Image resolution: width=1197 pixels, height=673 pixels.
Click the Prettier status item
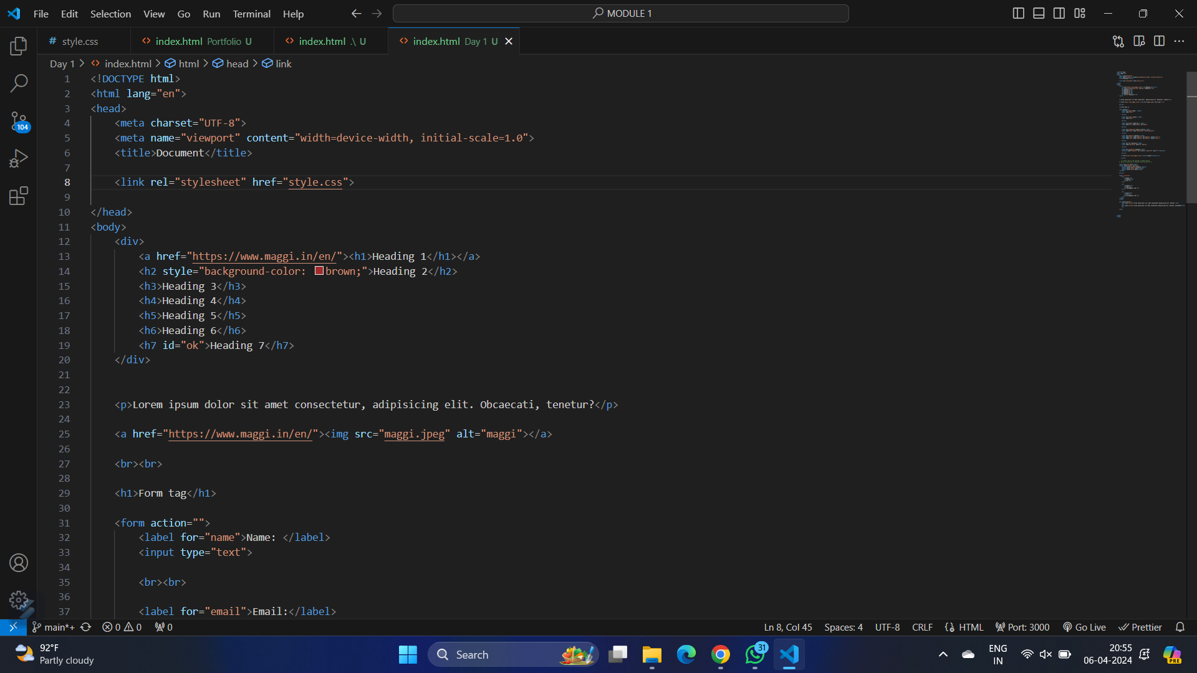click(x=1140, y=627)
